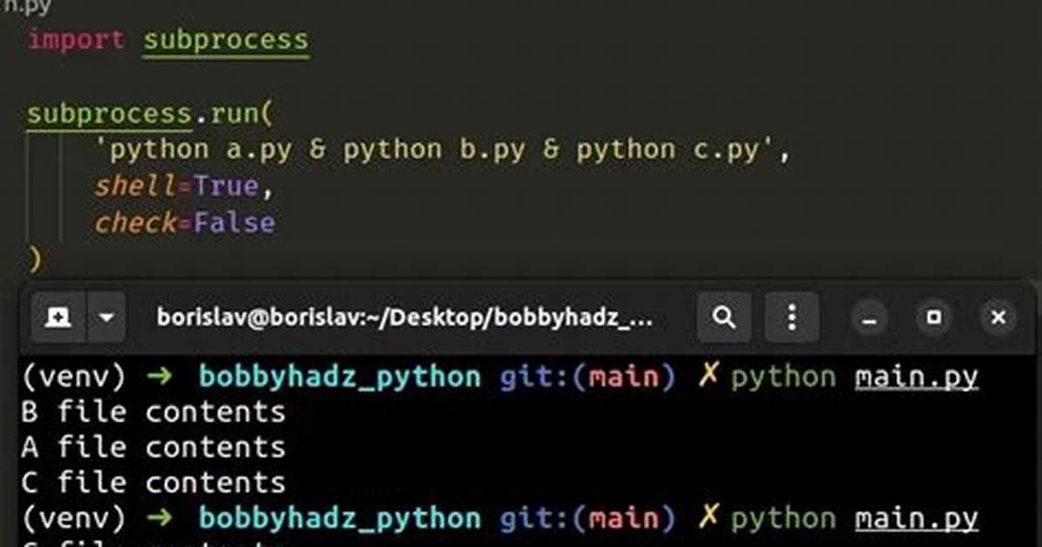Click 'C file contents' line below A output

(x=153, y=483)
